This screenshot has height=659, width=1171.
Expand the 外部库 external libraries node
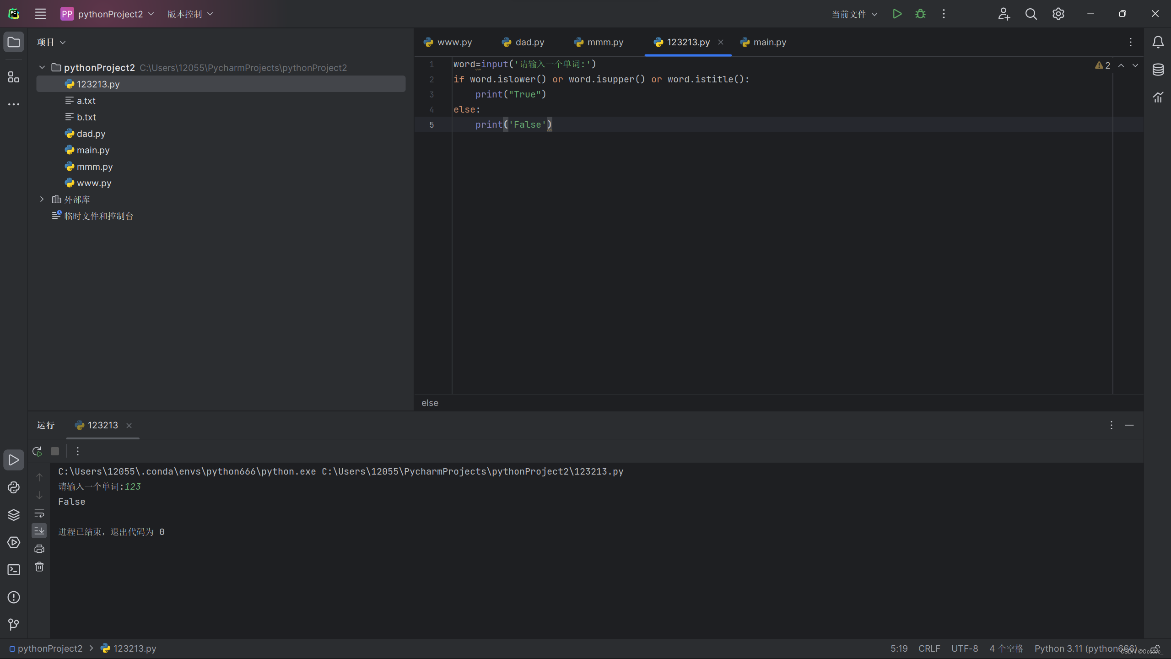point(42,199)
